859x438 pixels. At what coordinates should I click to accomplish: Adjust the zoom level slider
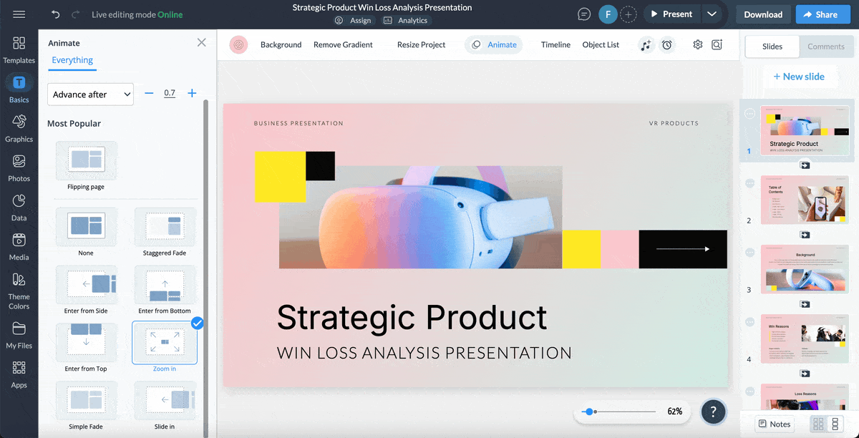pyautogui.click(x=589, y=412)
